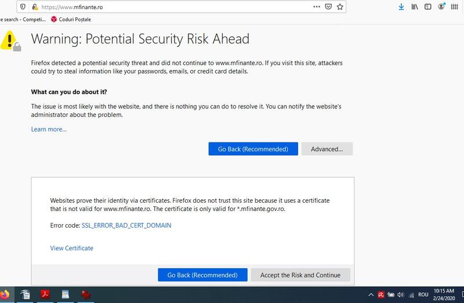Click the Firefox icon in the taskbar
The image size is (464, 303).
5,294
